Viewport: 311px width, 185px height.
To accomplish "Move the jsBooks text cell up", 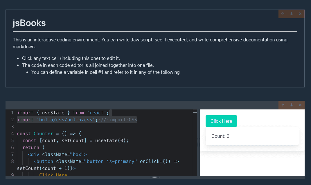I will click(283, 14).
